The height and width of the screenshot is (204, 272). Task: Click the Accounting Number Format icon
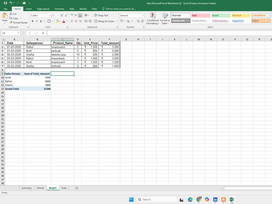tap(122, 21)
